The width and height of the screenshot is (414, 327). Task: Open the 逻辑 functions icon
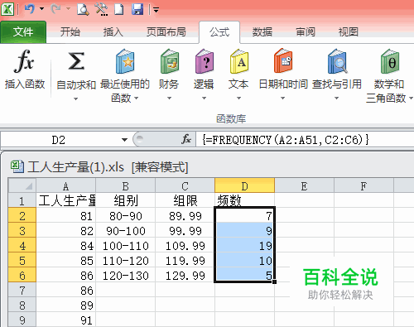[204, 61]
